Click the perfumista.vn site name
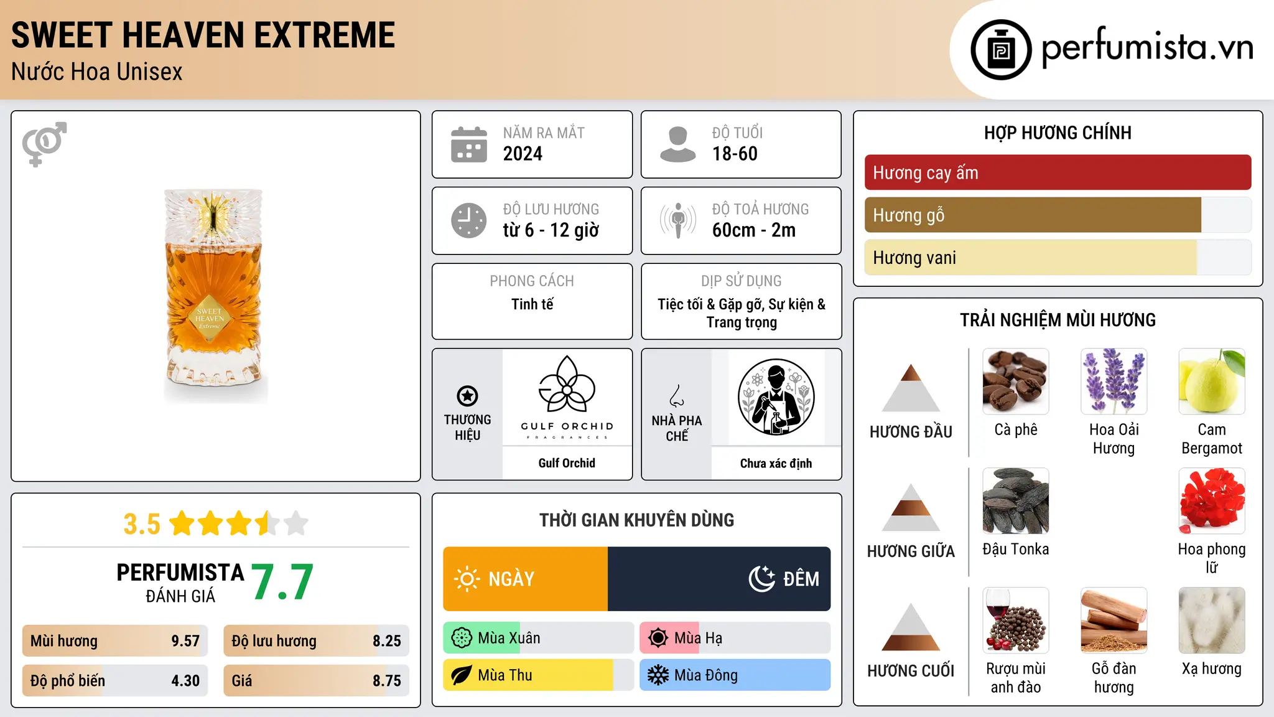Screen dimensions: 1274x717 click(1147, 47)
